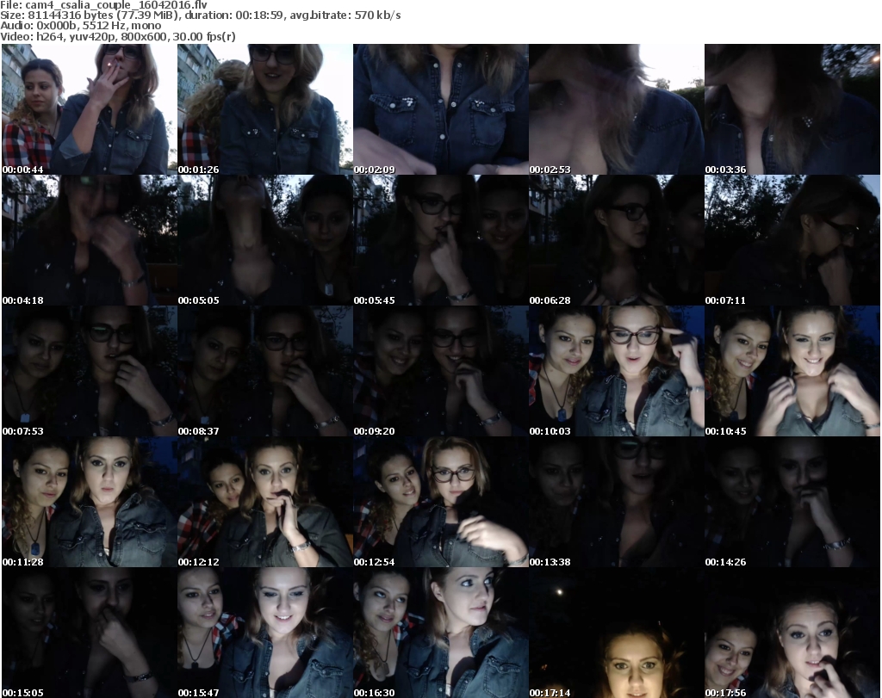Select the thumbnail stamped 00:02:53
Image resolution: width=882 pixels, height=698 pixels.
click(x=617, y=109)
